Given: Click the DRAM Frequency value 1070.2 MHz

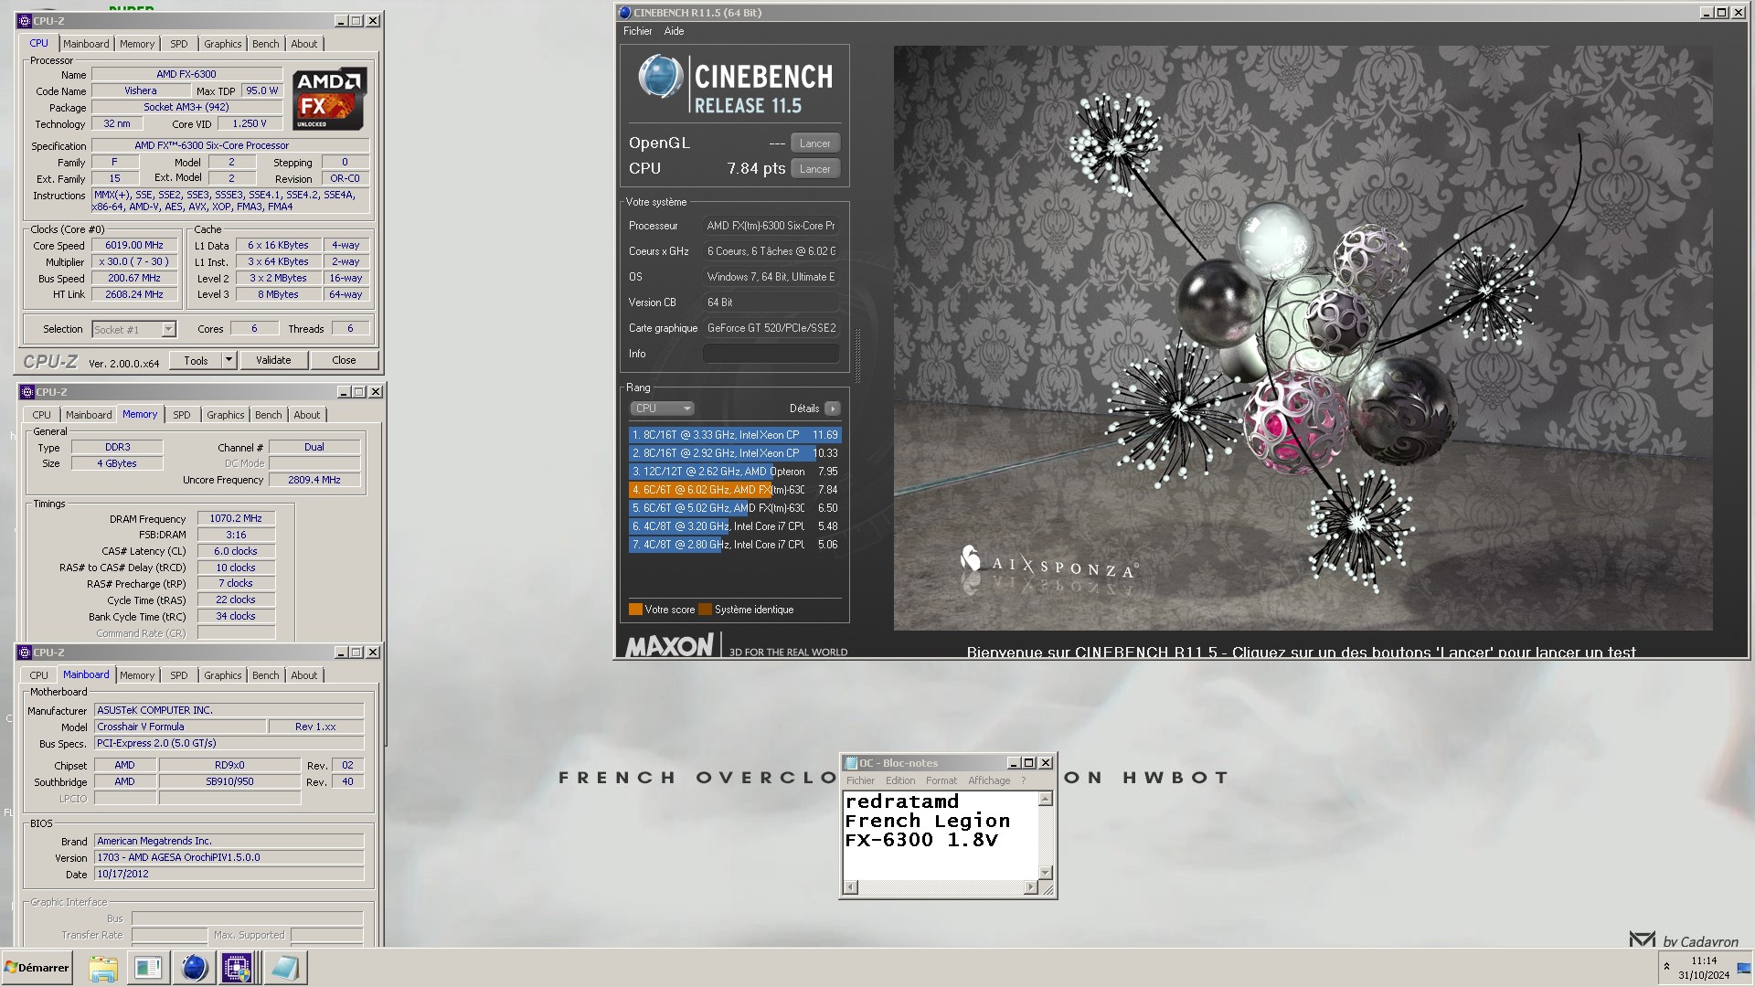Looking at the screenshot, I should tap(236, 519).
